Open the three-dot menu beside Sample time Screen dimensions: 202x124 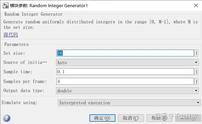[197, 72]
